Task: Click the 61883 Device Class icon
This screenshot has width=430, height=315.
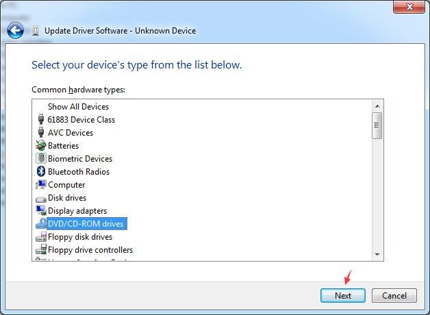Action: pyautogui.click(x=40, y=120)
